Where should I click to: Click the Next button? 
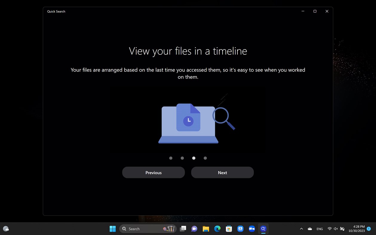[222, 172]
